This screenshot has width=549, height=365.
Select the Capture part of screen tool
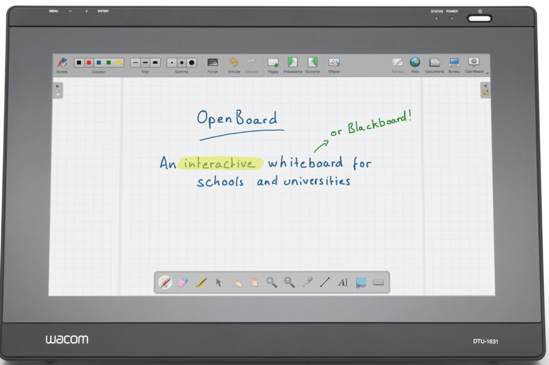pyautogui.click(x=361, y=283)
